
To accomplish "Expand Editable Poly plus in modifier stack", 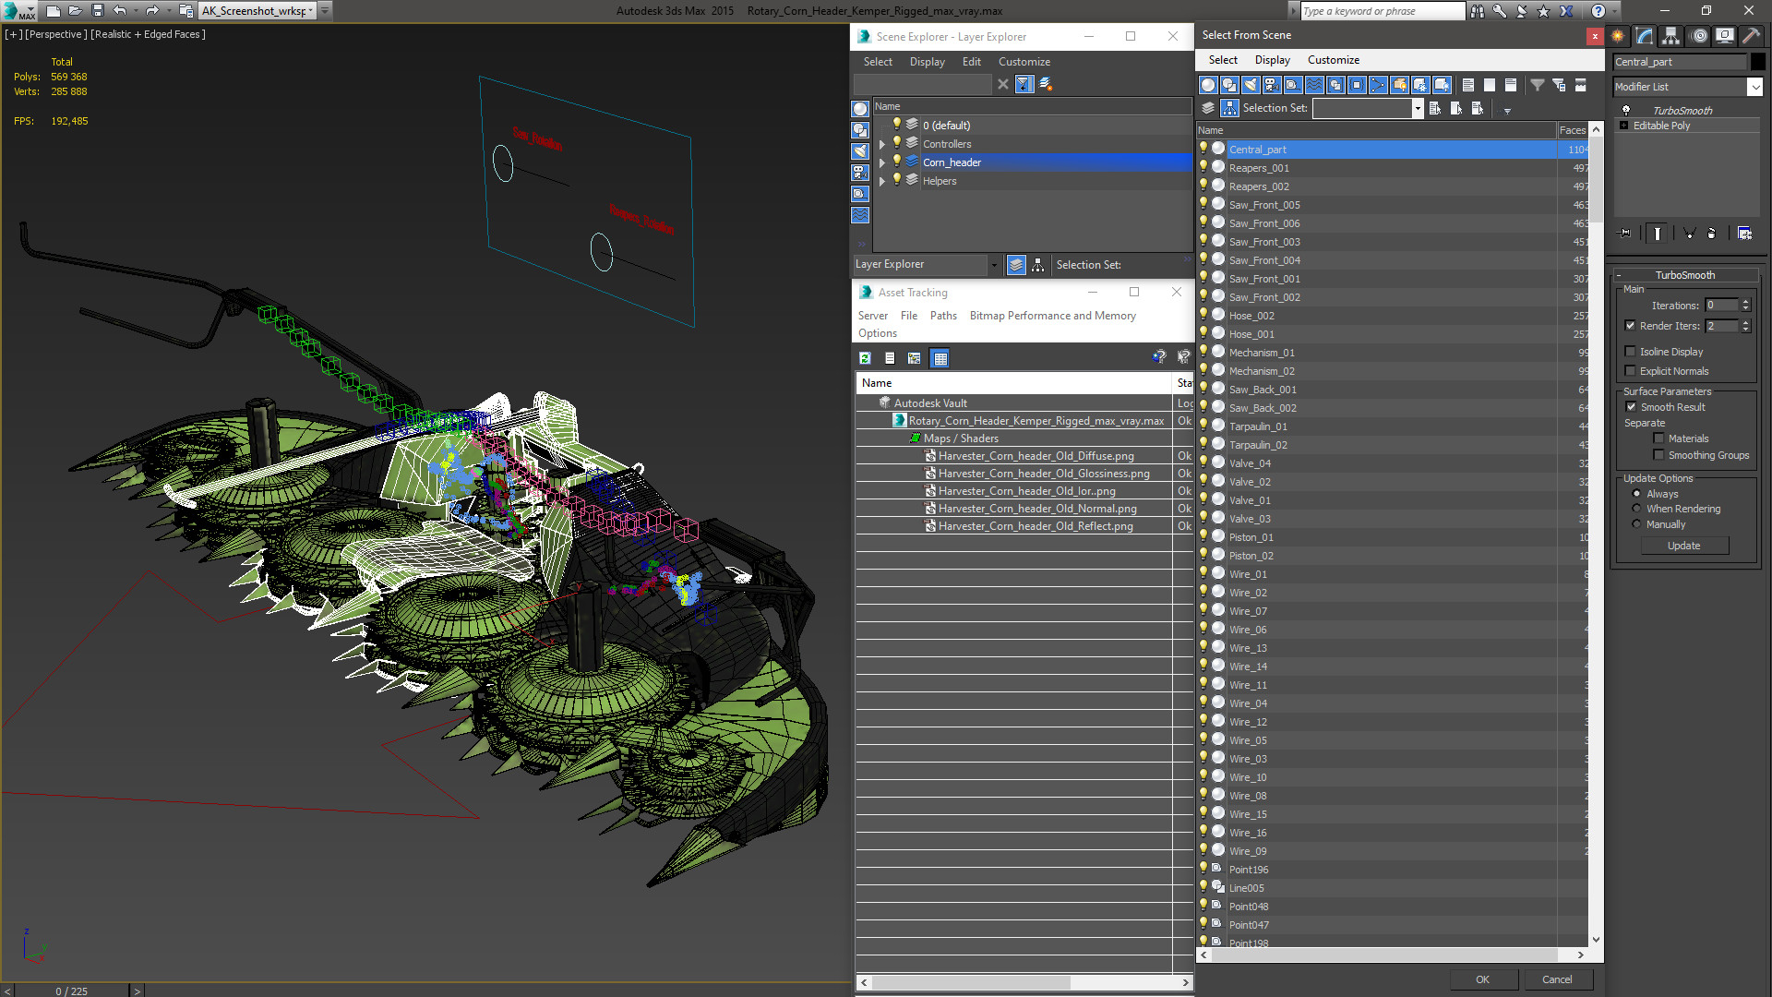I will pyautogui.click(x=1623, y=126).
